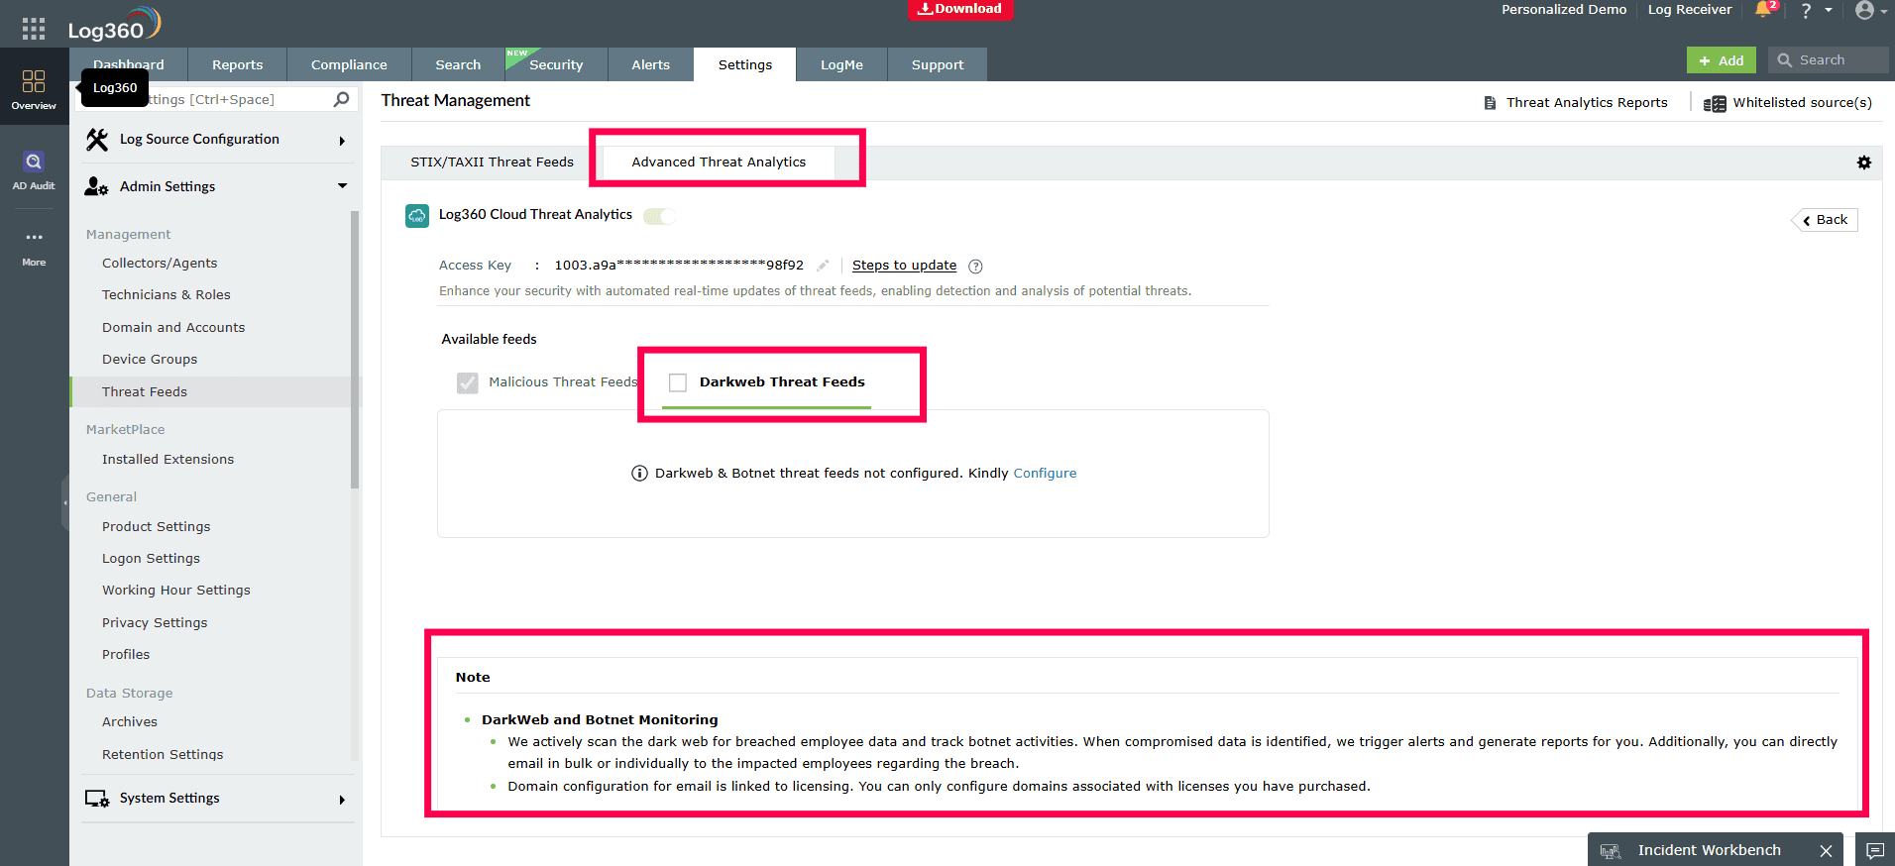The width and height of the screenshot is (1895, 866).
Task: Click the help icon beside Steps to update
Action: click(x=975, y=266)
